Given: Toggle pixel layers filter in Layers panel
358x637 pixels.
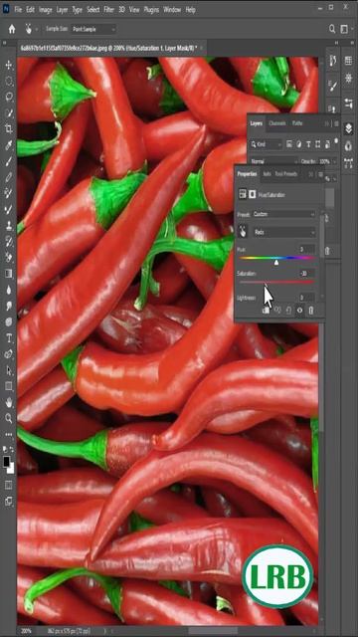Looking at the screenshot, I should 289,144.
